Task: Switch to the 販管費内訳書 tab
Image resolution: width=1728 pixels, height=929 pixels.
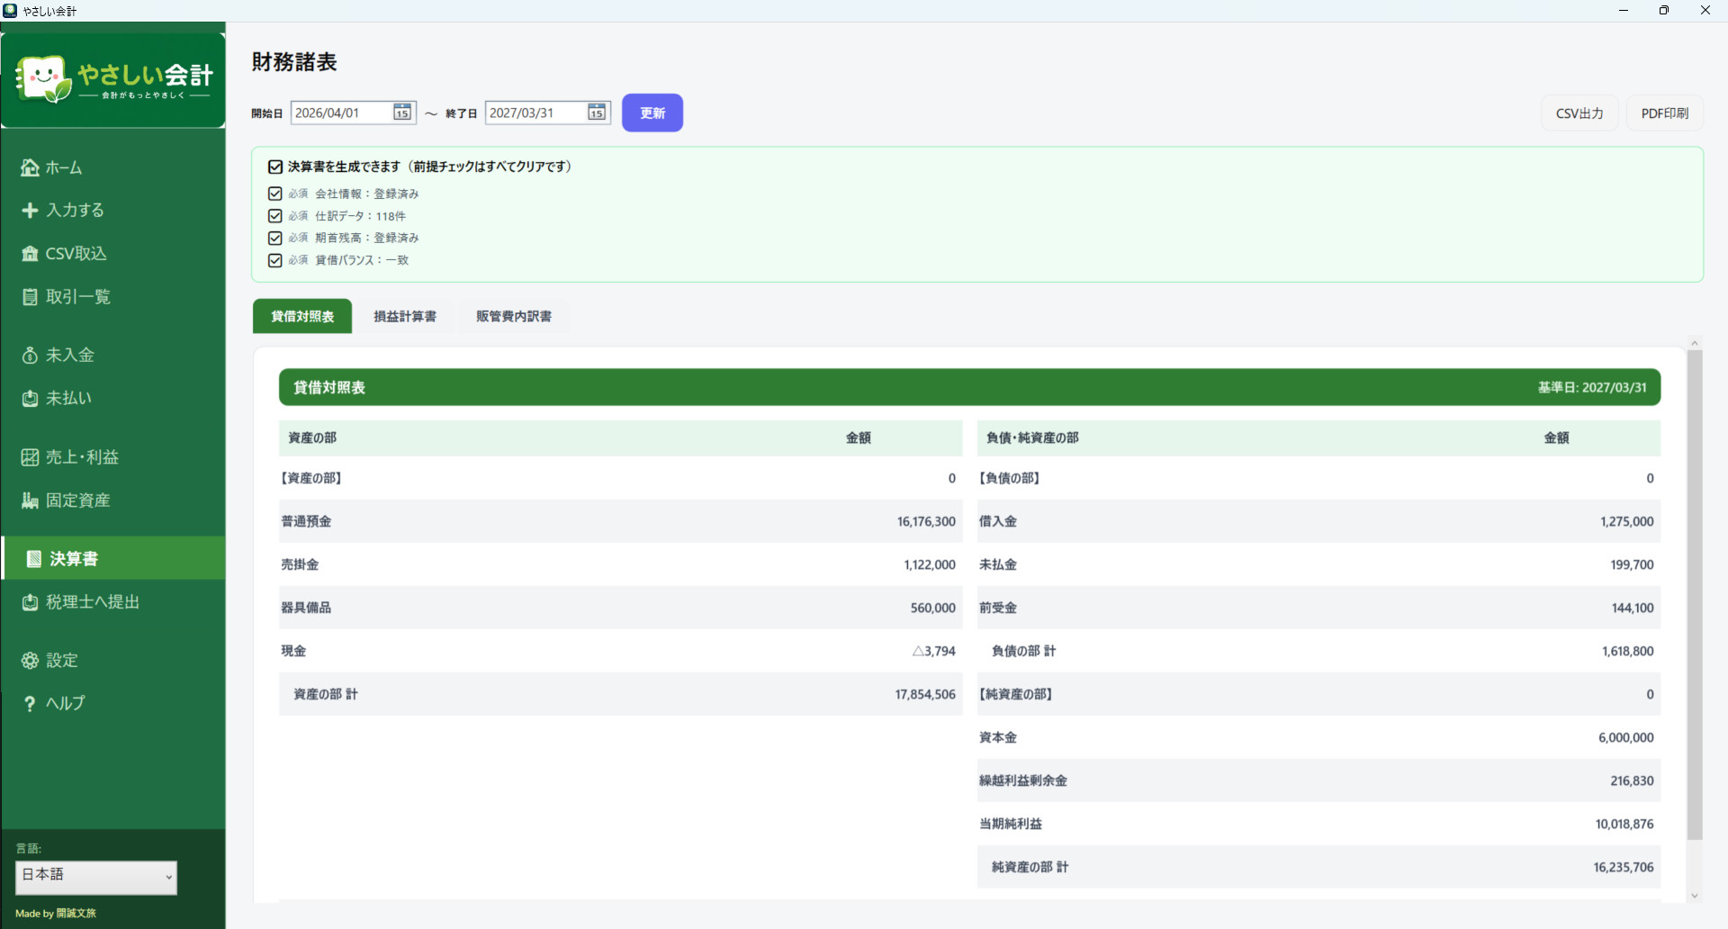Action: click(x=514, y=317)
